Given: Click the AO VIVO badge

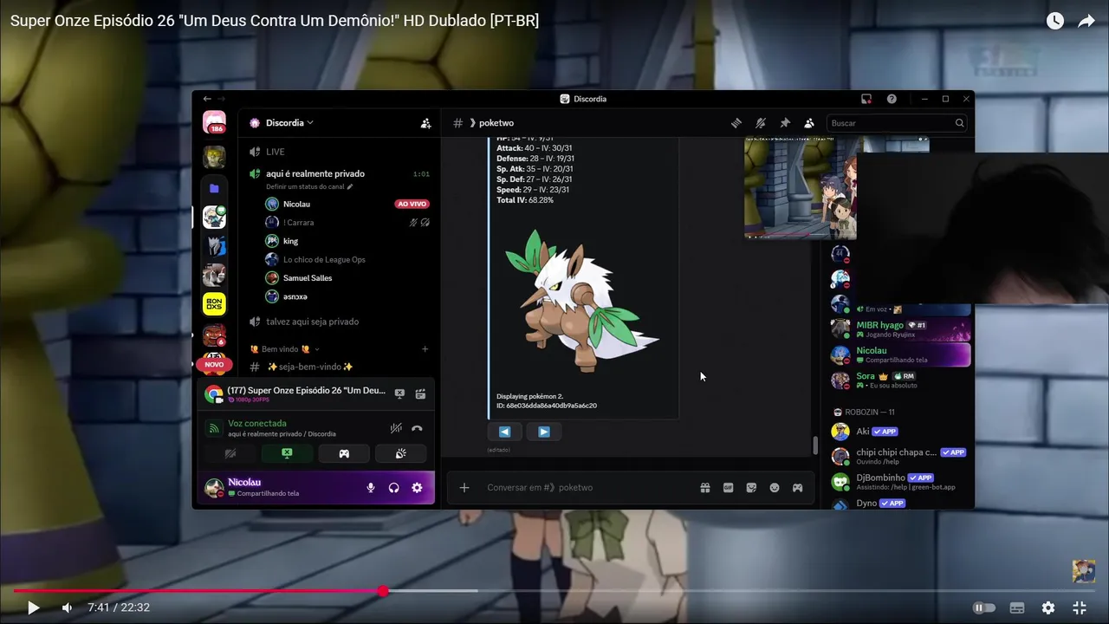Looking at the screenshot, I should (x=412, y=205).
